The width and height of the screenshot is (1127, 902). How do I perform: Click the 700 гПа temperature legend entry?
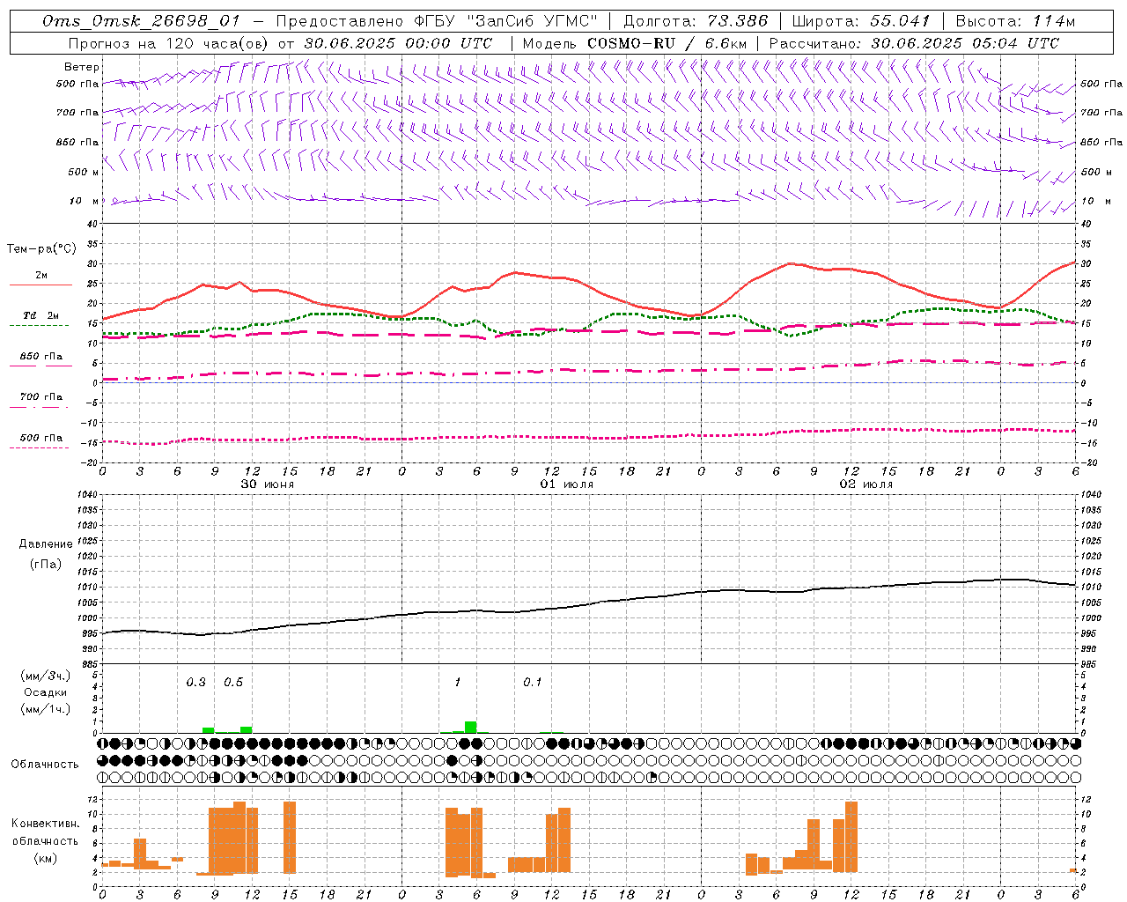[x=41, y=396]
